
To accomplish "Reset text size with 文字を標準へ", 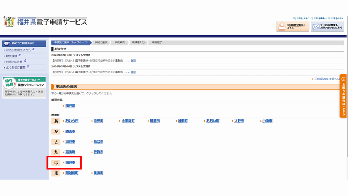I will [319, 18].
